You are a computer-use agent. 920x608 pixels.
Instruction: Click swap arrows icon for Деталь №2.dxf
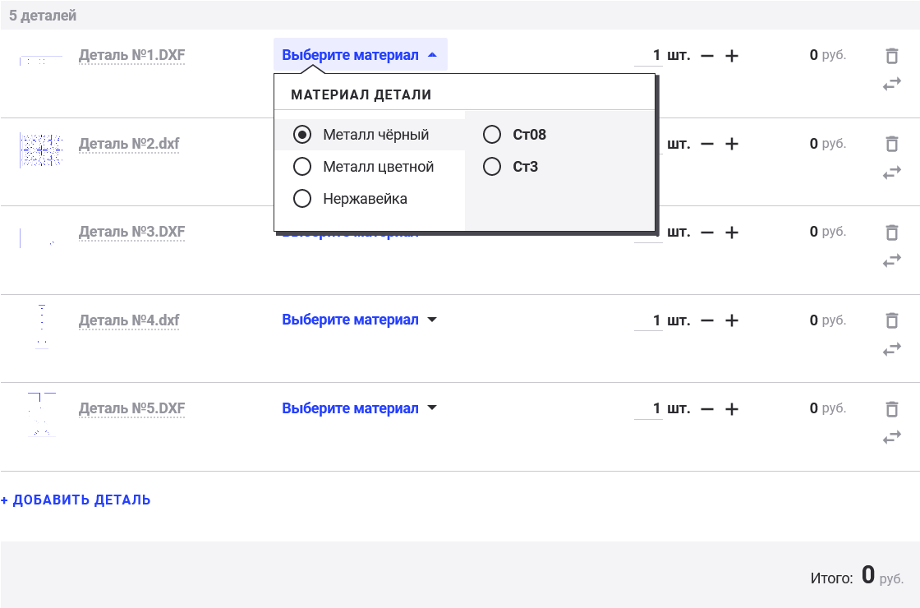click(x=891, y=173)
